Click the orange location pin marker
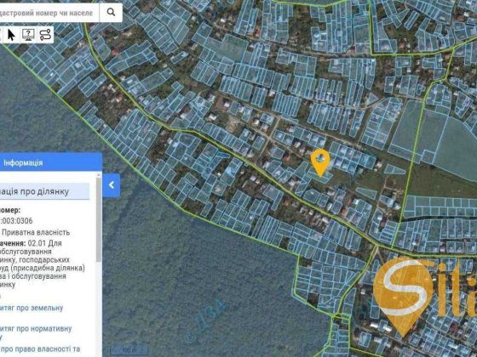This screenshot has height=357, width=477. click(320, 162)
